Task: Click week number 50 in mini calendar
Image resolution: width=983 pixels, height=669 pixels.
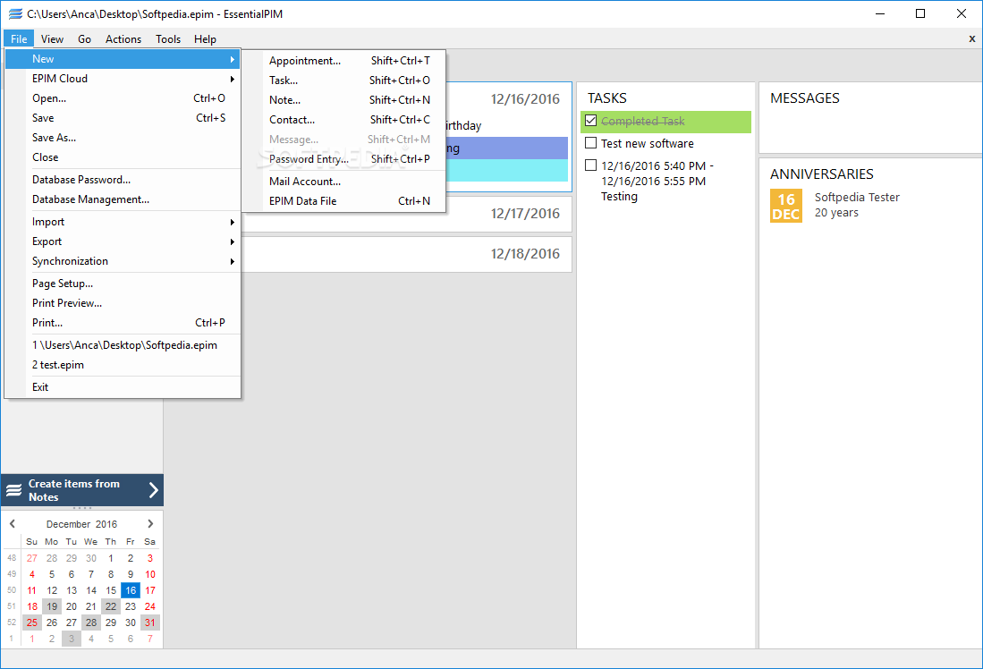Action: pos(12,590)
